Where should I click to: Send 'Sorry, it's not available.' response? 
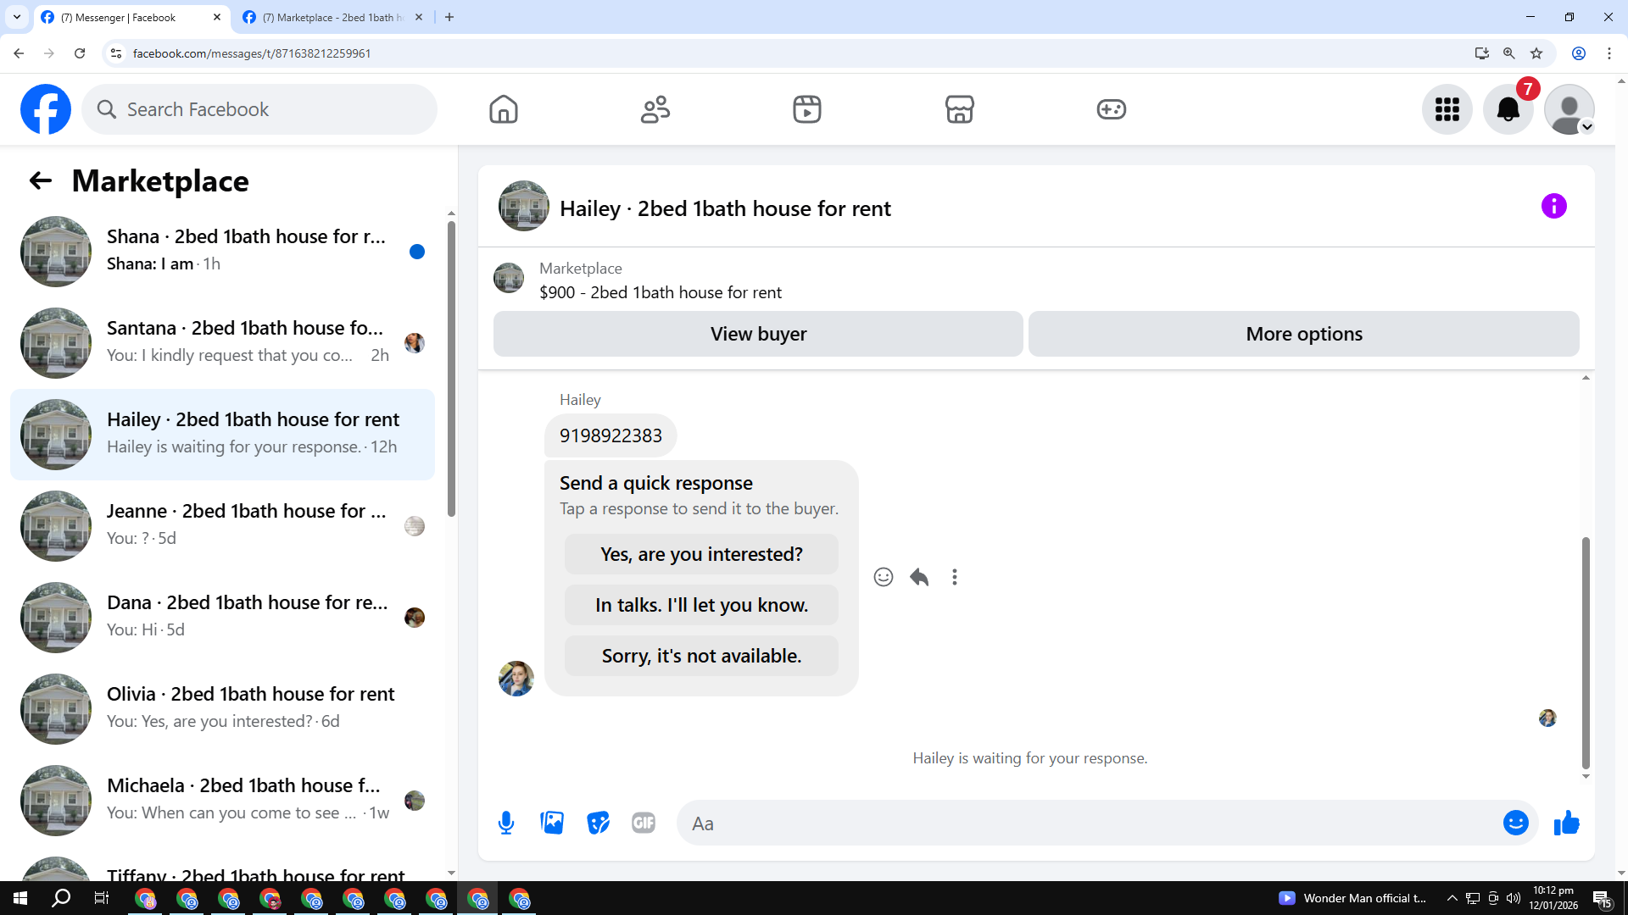701,656
